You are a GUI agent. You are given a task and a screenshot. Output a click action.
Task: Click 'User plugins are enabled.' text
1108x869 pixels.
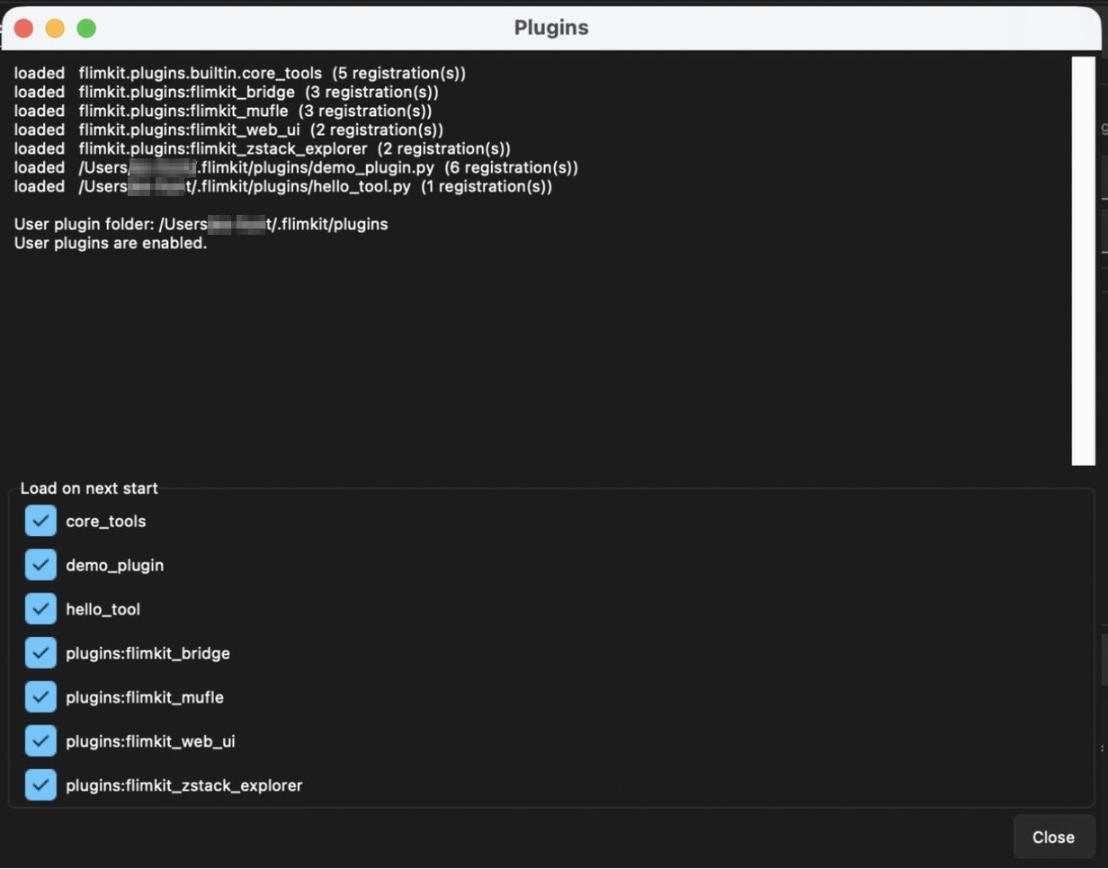[x=111, y=243]
